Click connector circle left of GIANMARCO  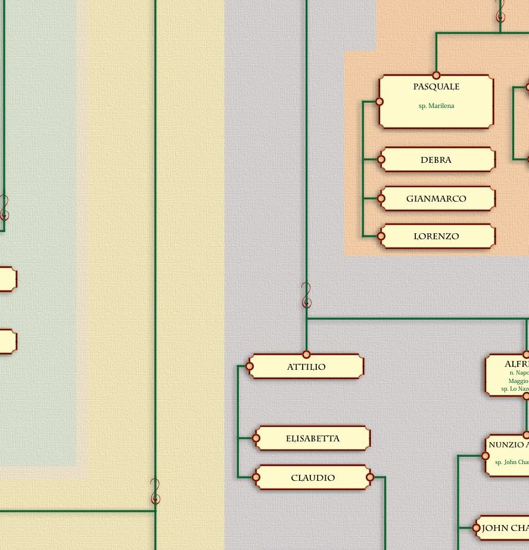(381, 199)
